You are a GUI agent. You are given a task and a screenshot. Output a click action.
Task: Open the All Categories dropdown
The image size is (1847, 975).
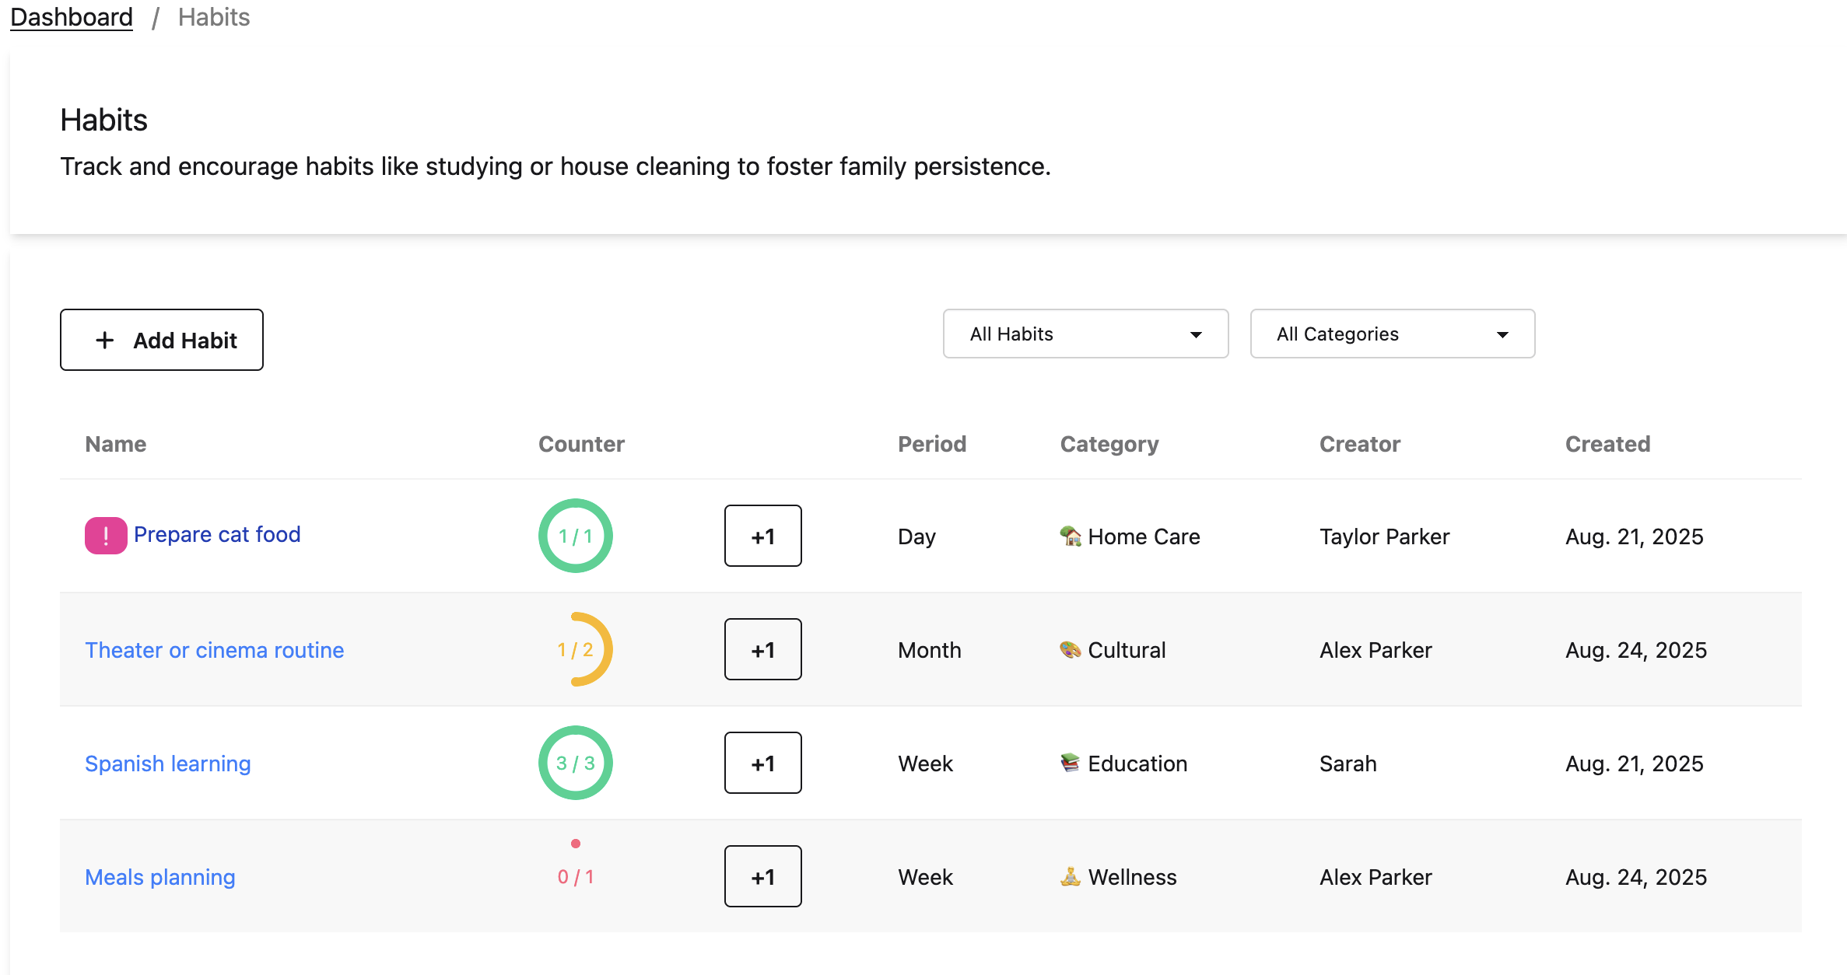[1391, 334]
